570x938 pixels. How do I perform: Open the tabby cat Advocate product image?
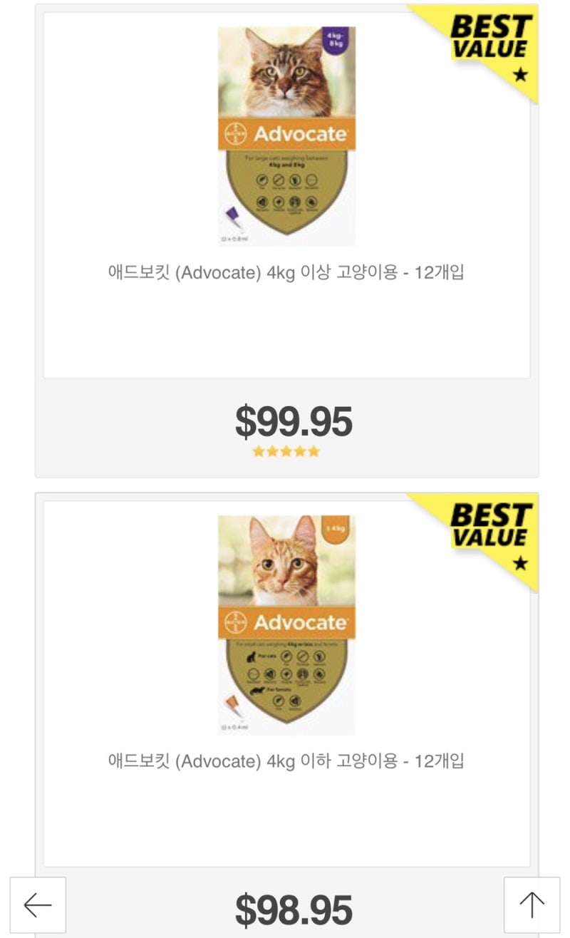point(287,136)
